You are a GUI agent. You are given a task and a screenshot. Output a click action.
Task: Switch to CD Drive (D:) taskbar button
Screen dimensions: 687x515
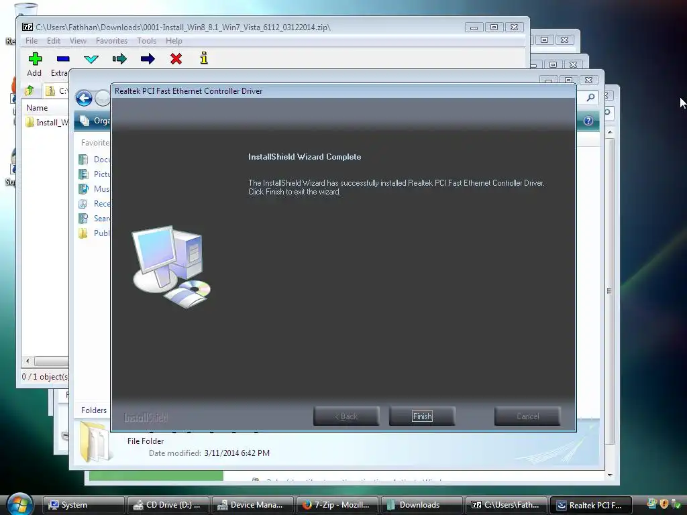[x=168, y=505]
